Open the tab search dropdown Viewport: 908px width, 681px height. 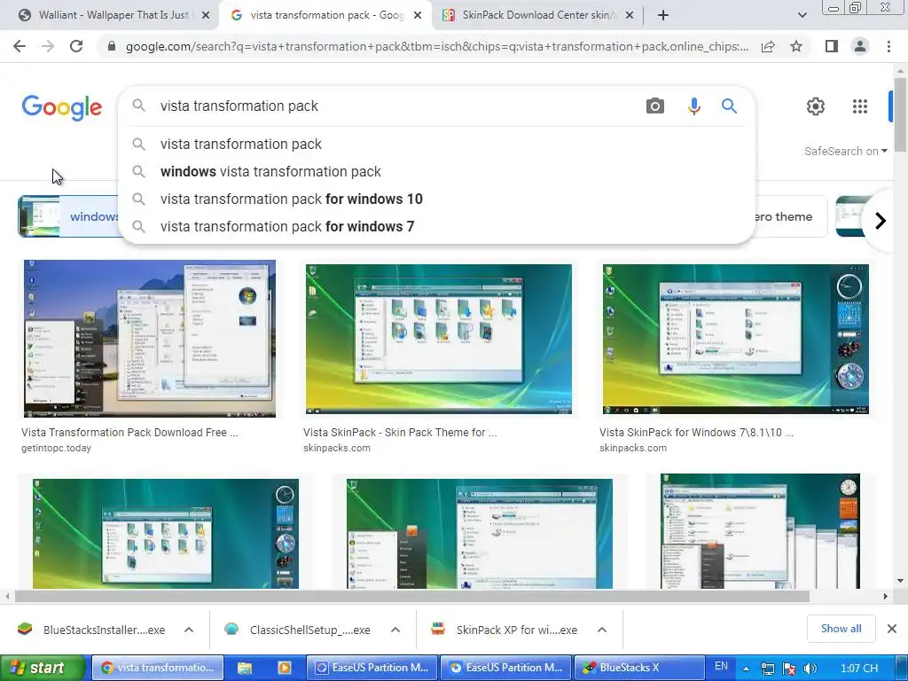pyautogui.click(x=802, y=15)
